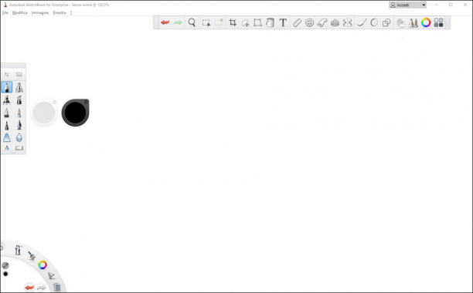473x293 pixels.
Task: Click the green Redo arrow in top toolbar
Action: pyautogui.click(x=178, y=22)
